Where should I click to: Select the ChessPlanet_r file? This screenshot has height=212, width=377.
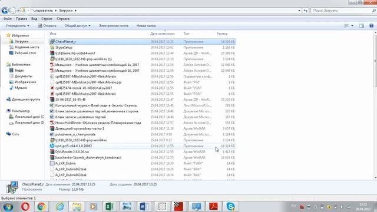pos(143,42)
